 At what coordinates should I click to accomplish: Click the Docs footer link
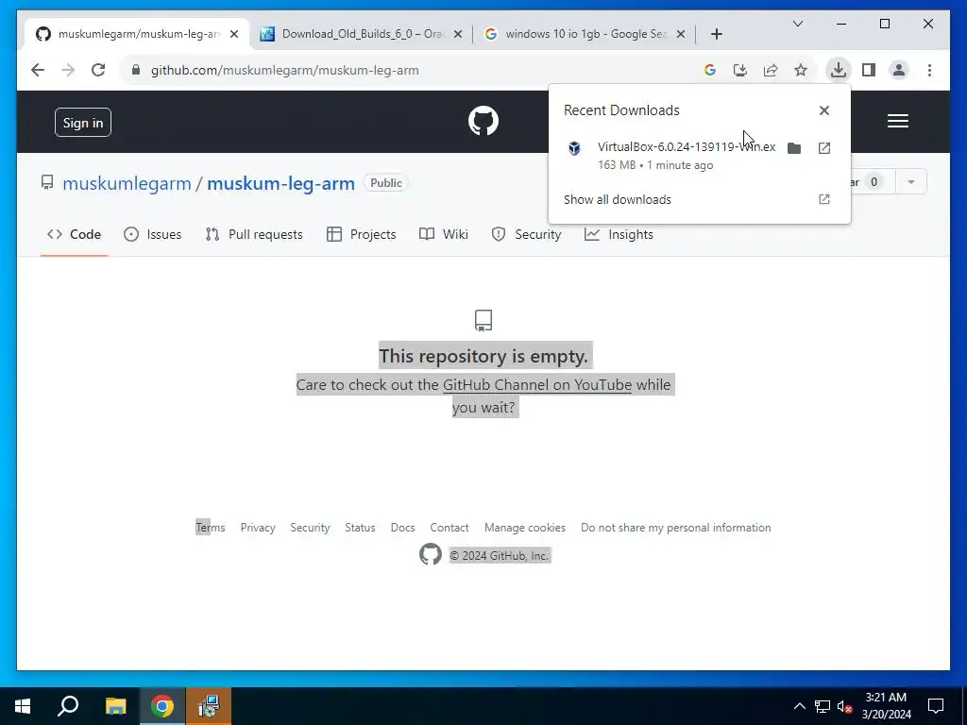click(x=402, y=528)
